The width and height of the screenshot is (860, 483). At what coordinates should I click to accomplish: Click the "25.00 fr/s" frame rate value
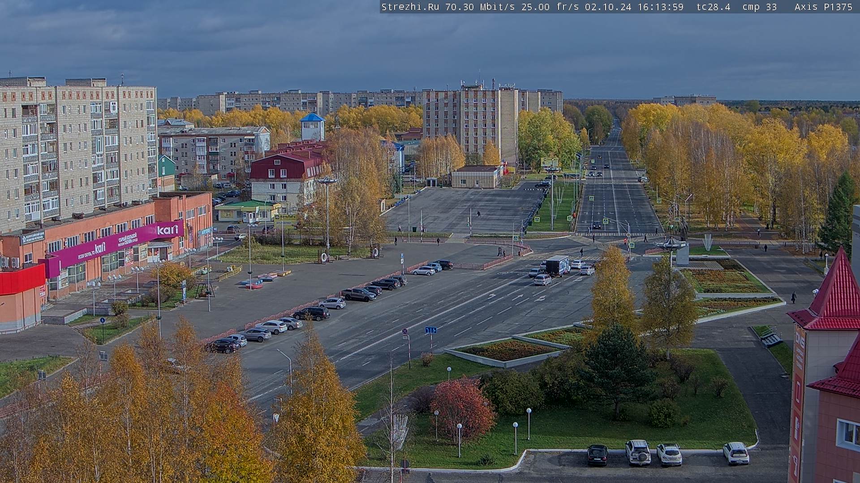point(551,7)
